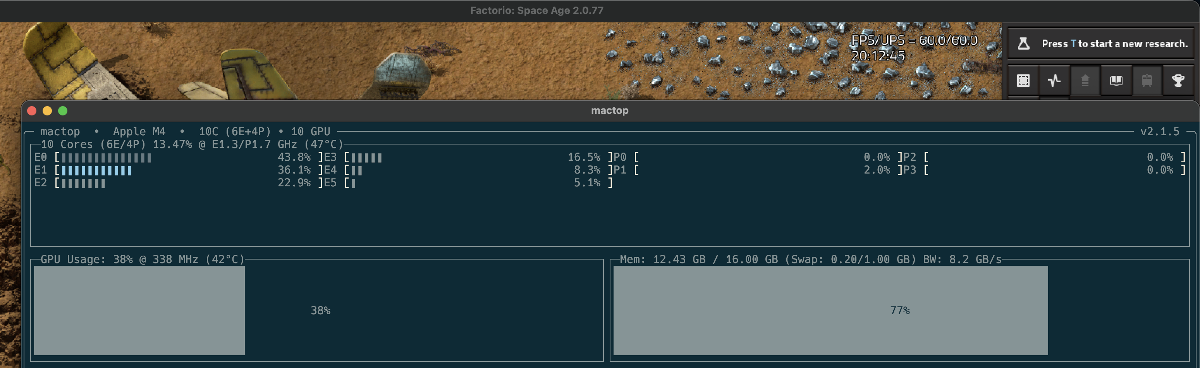Zoom mactop window using green button

[63, 111]
